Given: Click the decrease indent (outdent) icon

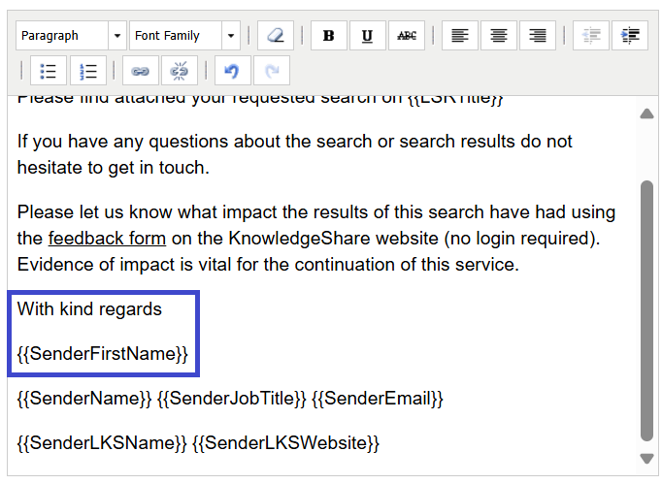Looking at the screenshot, I should [x=590, y=36].
